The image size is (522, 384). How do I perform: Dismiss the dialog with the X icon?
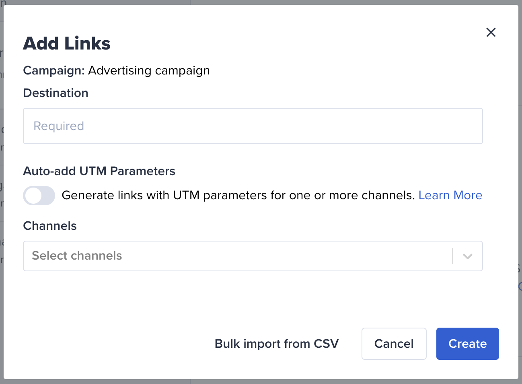(491, 32)
